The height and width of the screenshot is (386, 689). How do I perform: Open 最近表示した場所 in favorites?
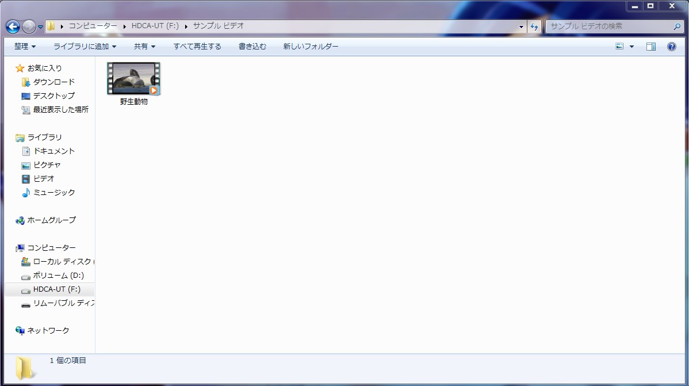coord(61,109)
